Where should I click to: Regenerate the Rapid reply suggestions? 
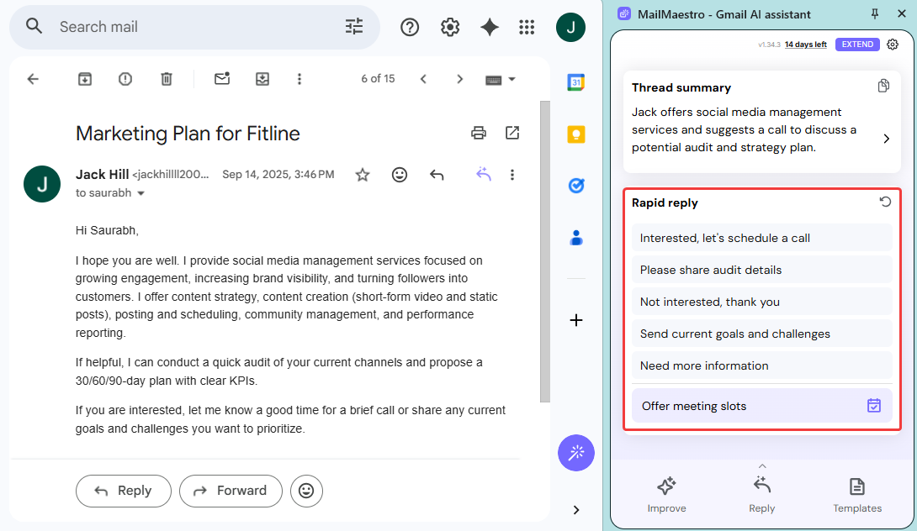[885, 202]
